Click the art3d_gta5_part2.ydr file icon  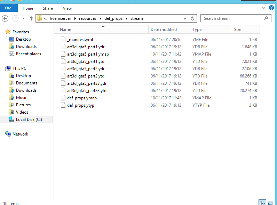[x=63, y=69]
